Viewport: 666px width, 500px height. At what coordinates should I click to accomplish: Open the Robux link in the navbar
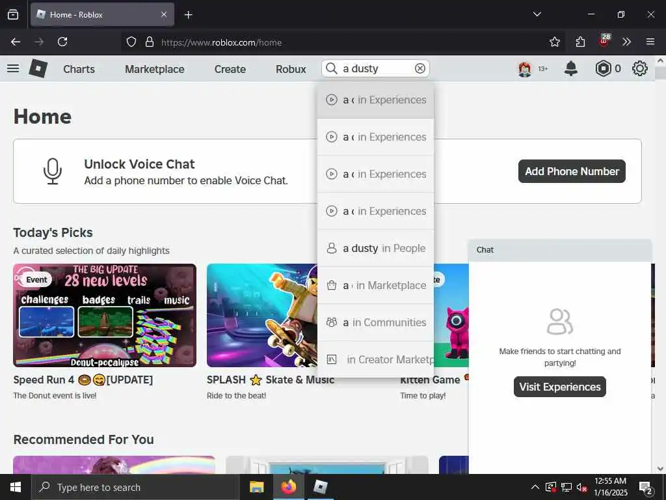tap(291, 69)
